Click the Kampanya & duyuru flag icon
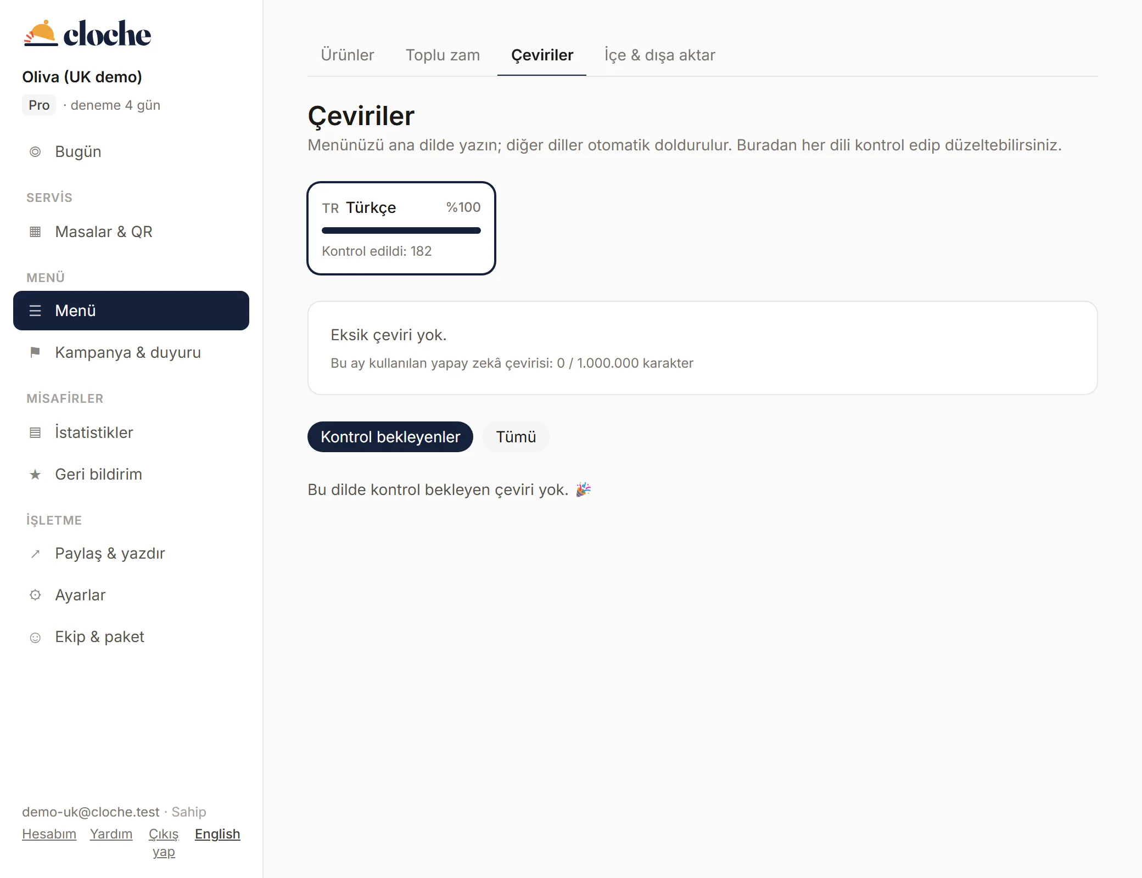The height and width of the screenshot is (878, 1142). coord(35,352)
